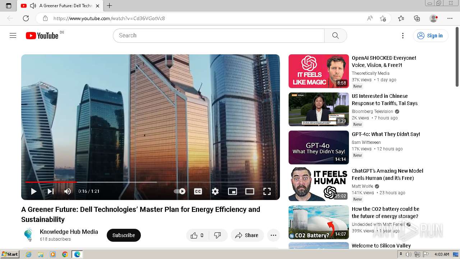Toggle autoplay switch in player

[180, 191]
